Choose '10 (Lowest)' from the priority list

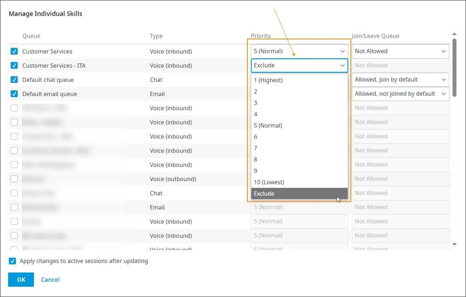point(299,182)
